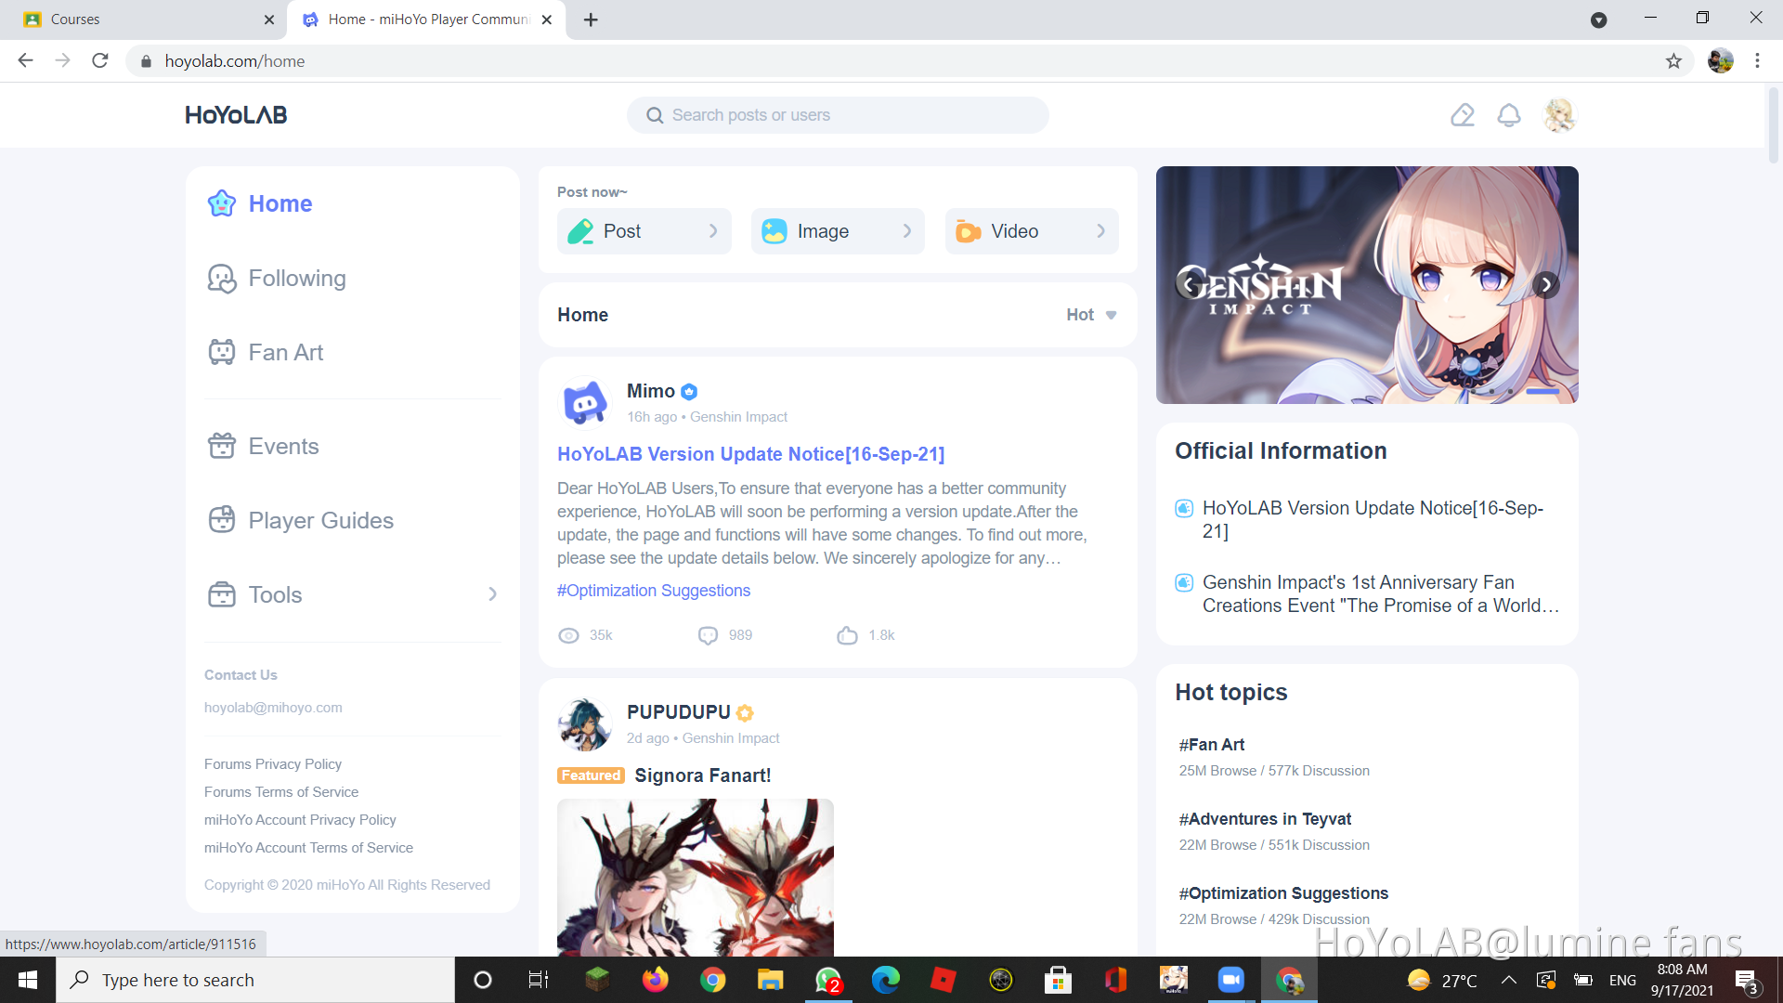Open the Chrome profile avatar icon
The height and width of the screenshot is (1003, 1783).
pyautogui.click(x=1720, y=61)
